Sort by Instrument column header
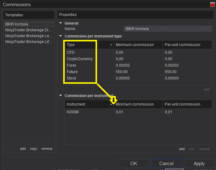This screenshot has width=216, height=170. pyautogui.click(x=89, y=104)
